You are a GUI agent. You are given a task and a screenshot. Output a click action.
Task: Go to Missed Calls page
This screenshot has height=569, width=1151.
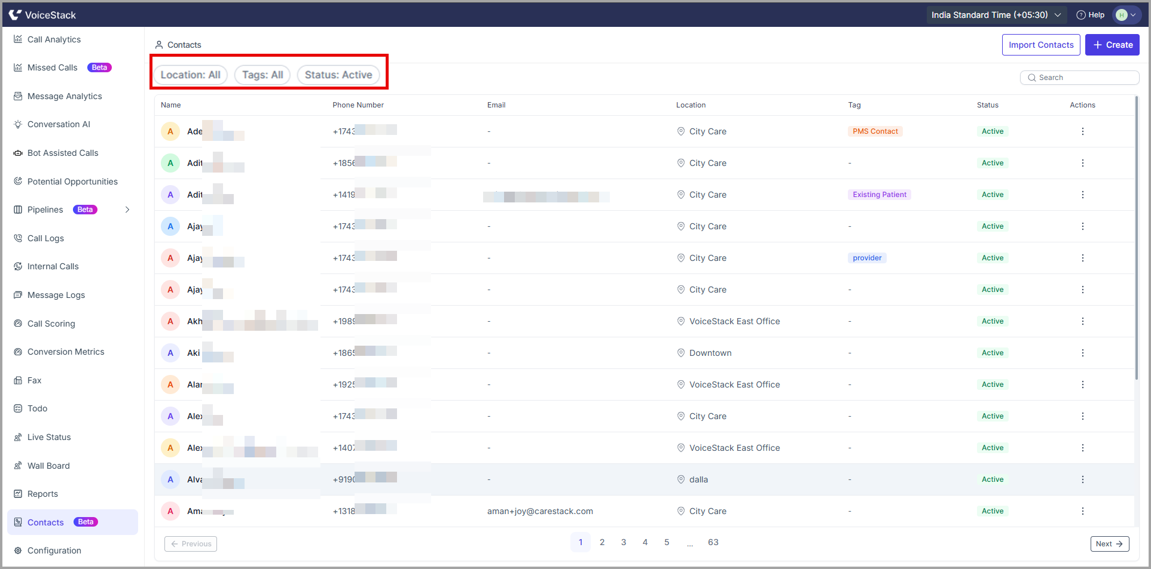[53, 67]
